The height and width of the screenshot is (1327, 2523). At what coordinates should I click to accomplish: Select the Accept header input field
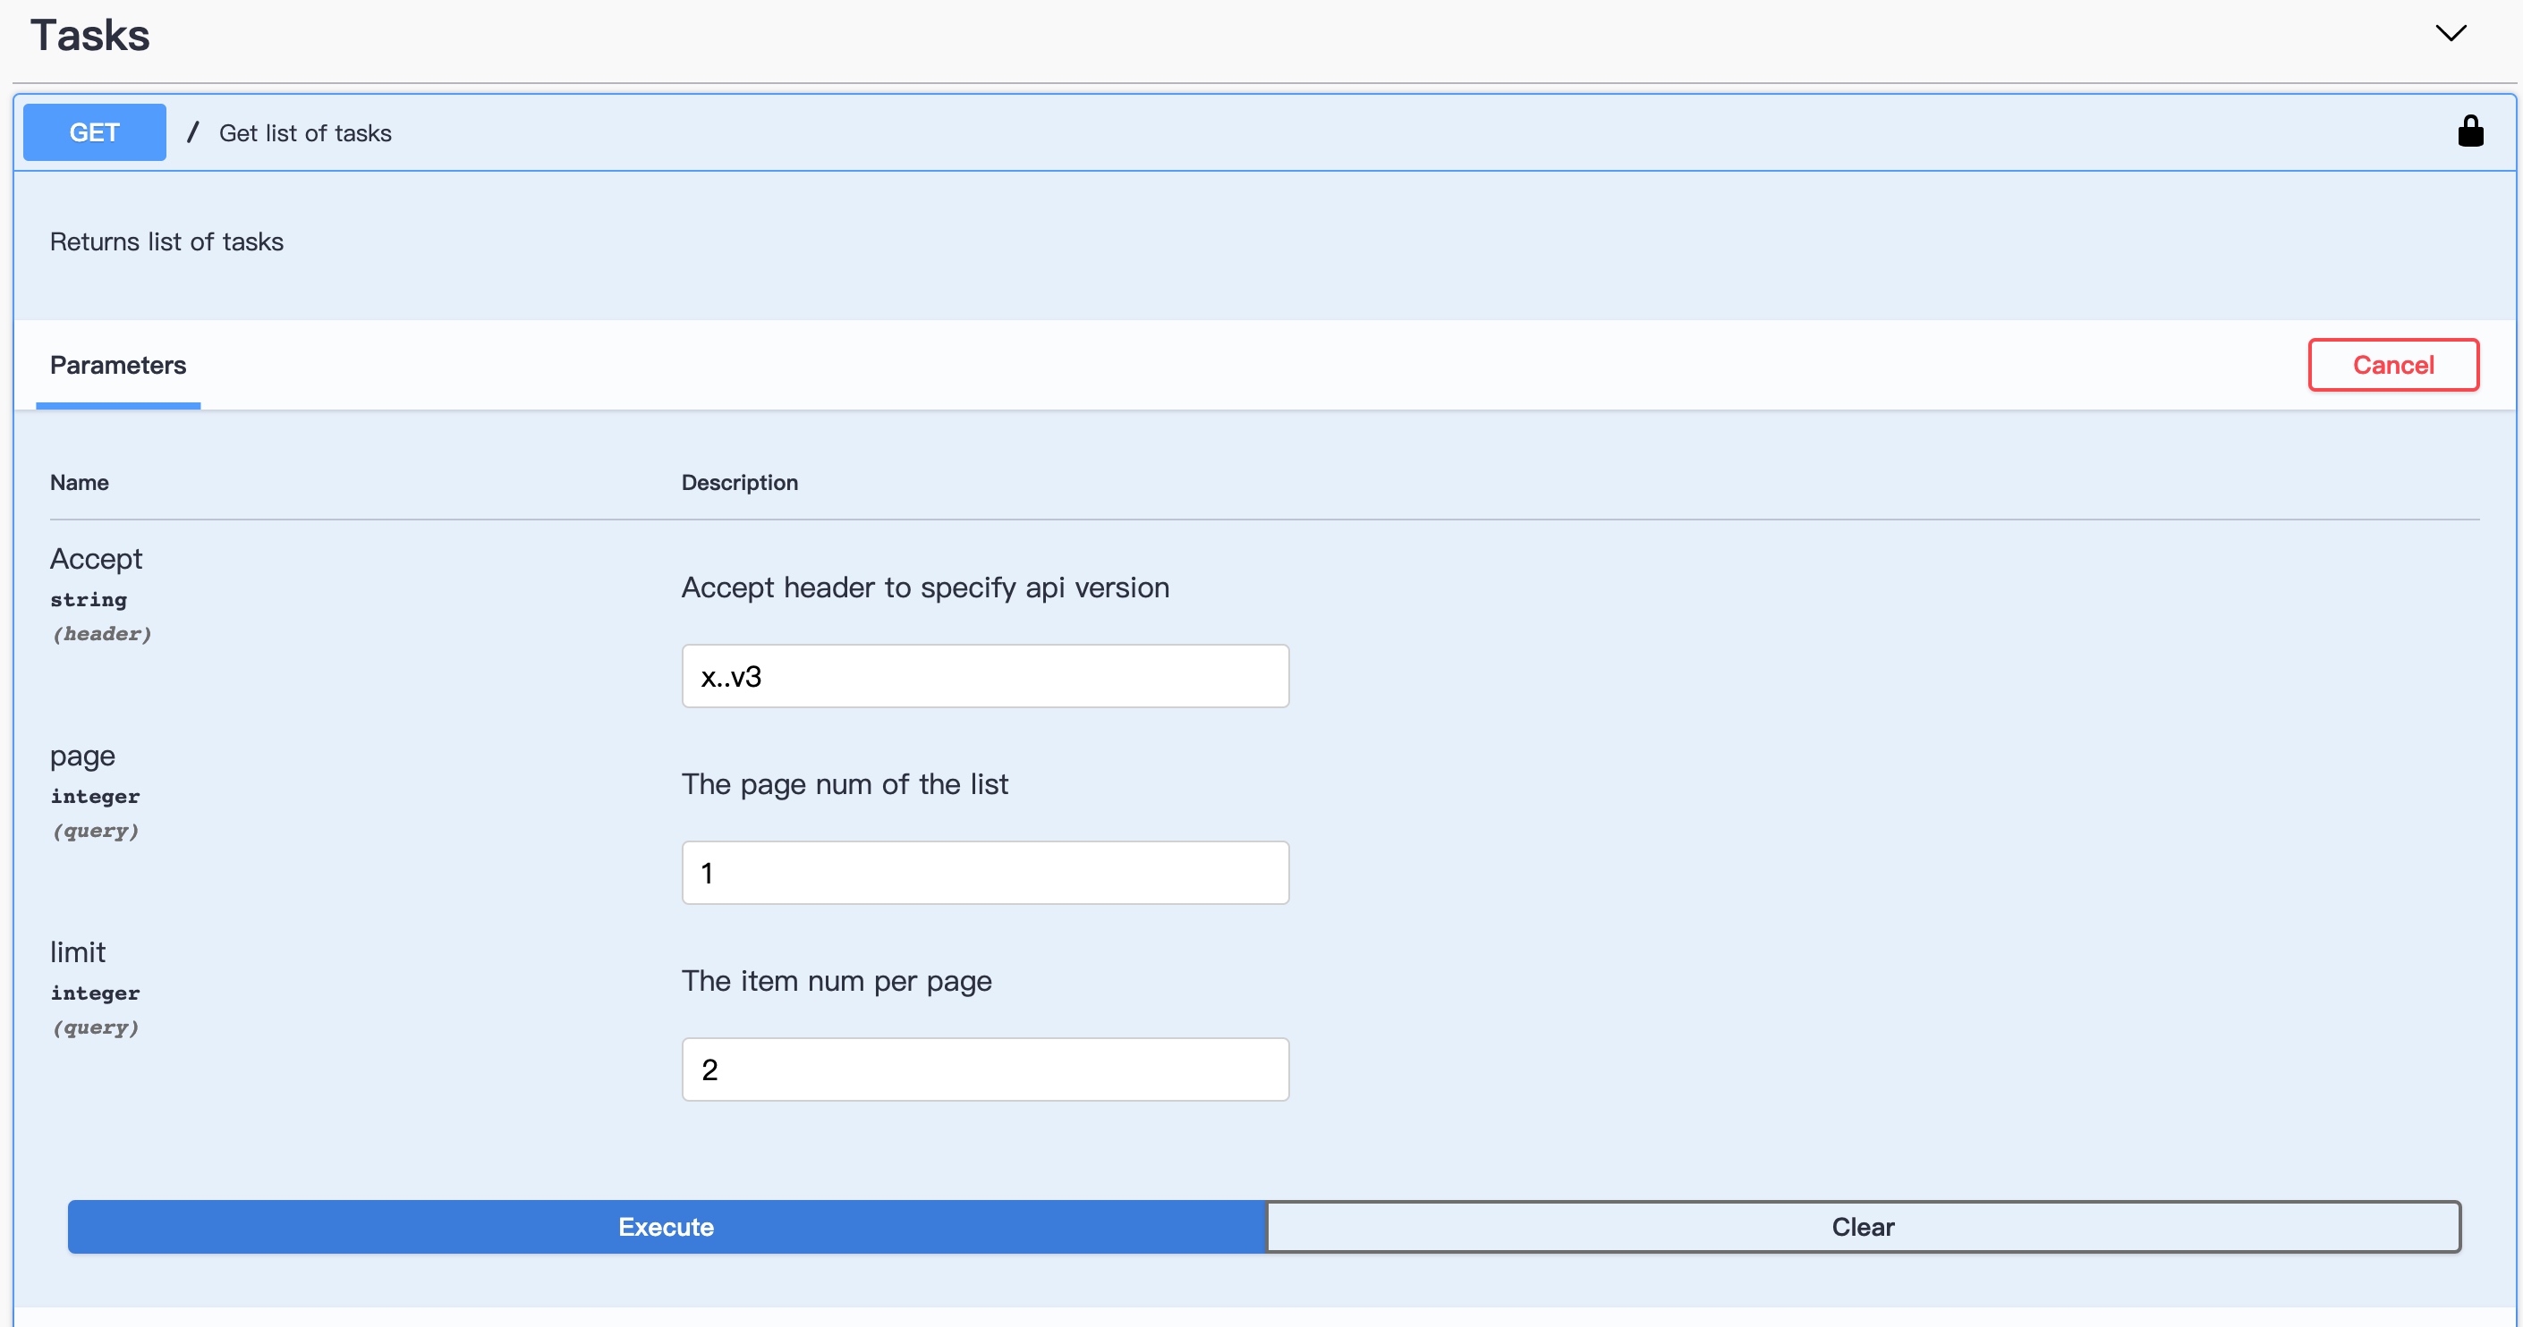[x=986, y=675]
